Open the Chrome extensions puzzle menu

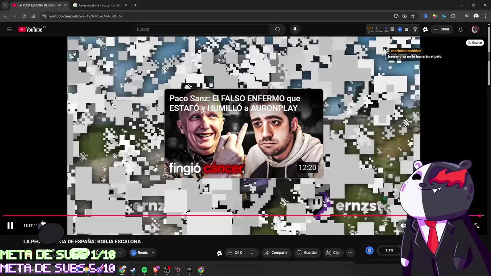453,16
